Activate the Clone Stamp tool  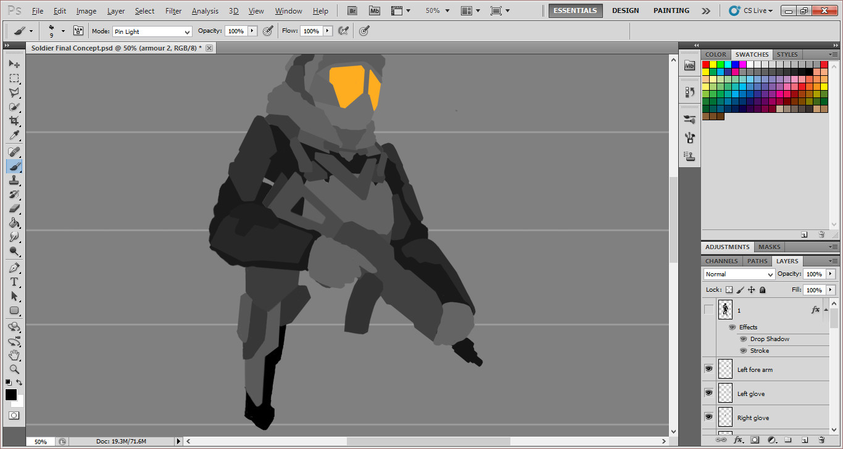point(14,180)
